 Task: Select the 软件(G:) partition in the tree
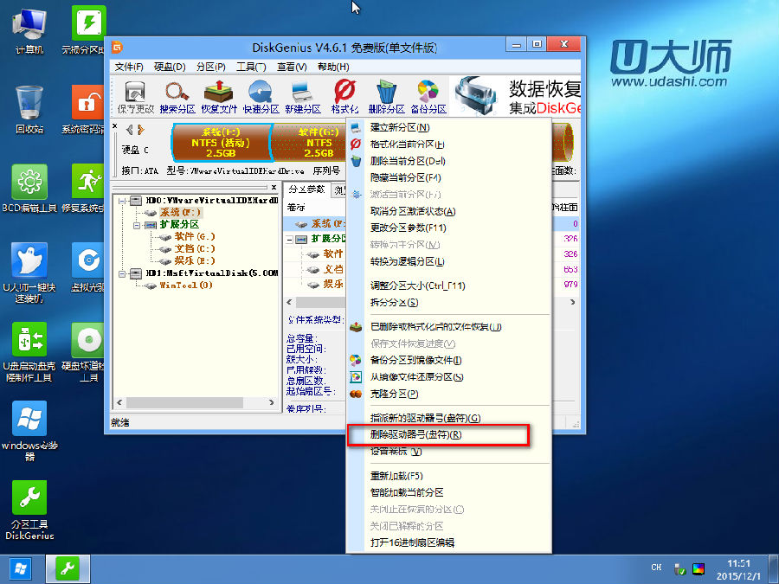click(194, 236)
